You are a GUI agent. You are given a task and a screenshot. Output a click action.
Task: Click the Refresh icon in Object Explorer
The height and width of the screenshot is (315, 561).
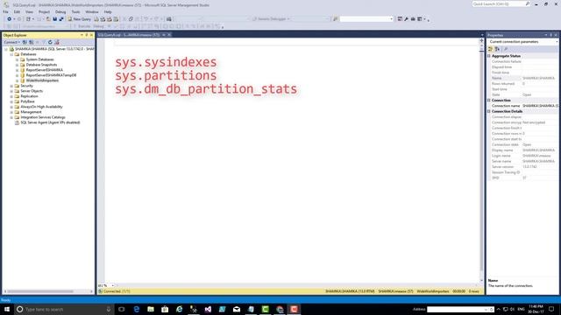[x=50, y=42]
